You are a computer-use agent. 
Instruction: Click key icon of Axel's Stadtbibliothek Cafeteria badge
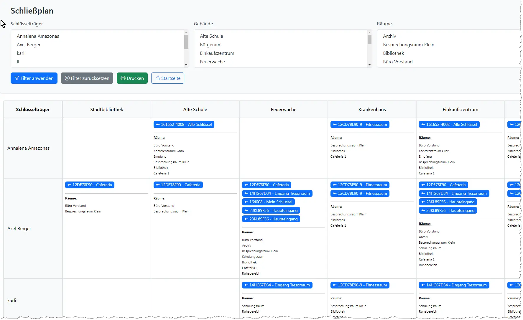point(69,185)
